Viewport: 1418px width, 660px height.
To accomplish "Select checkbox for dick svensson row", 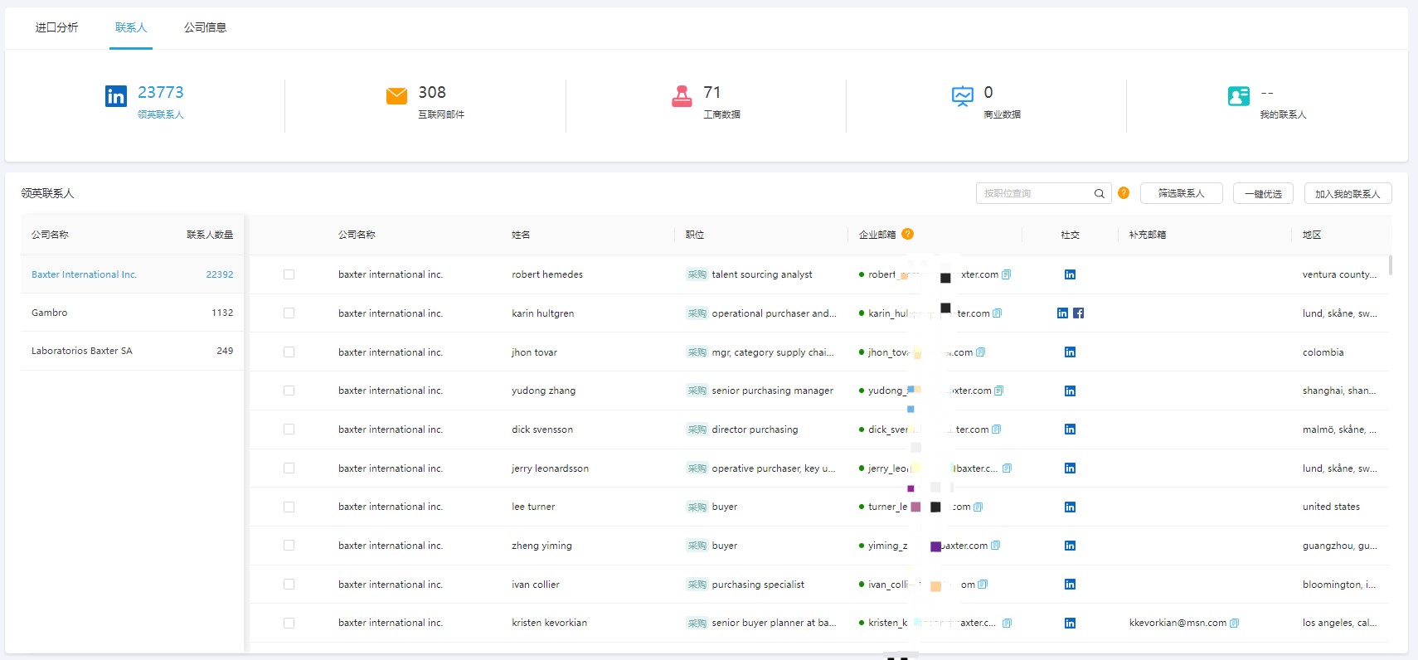I will coord(289,429).
